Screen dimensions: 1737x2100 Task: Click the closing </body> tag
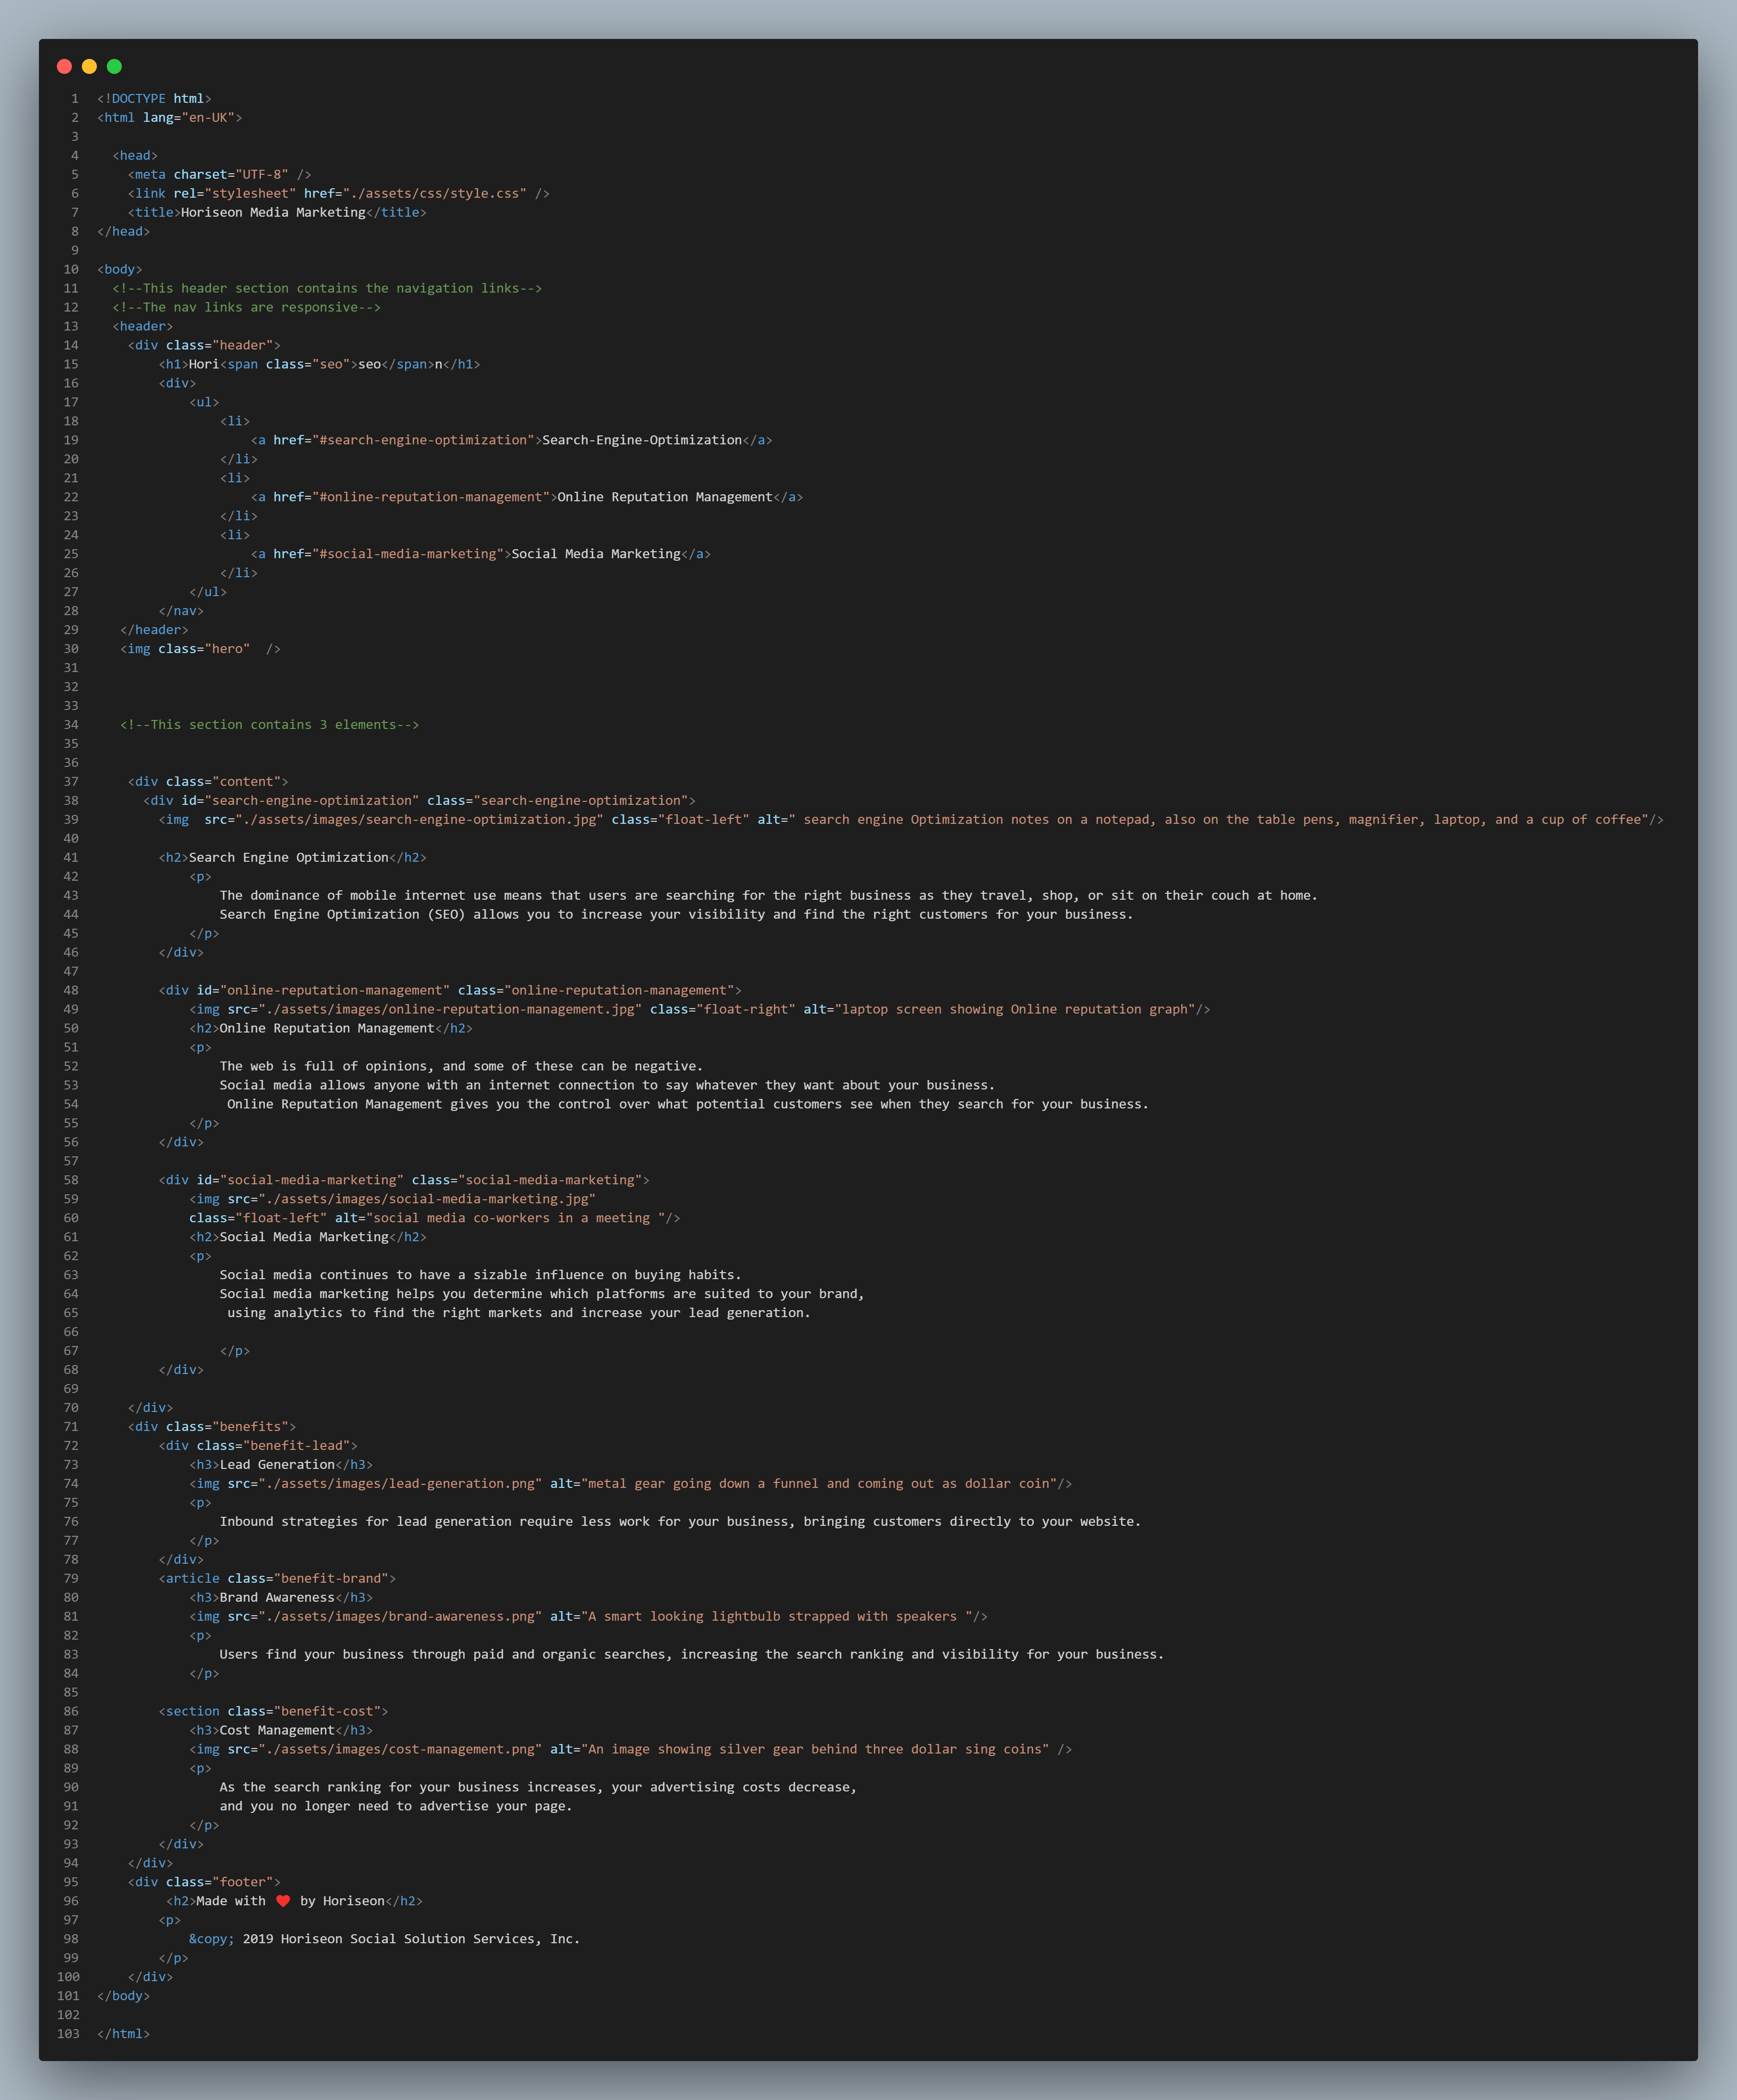point(123,1996)
